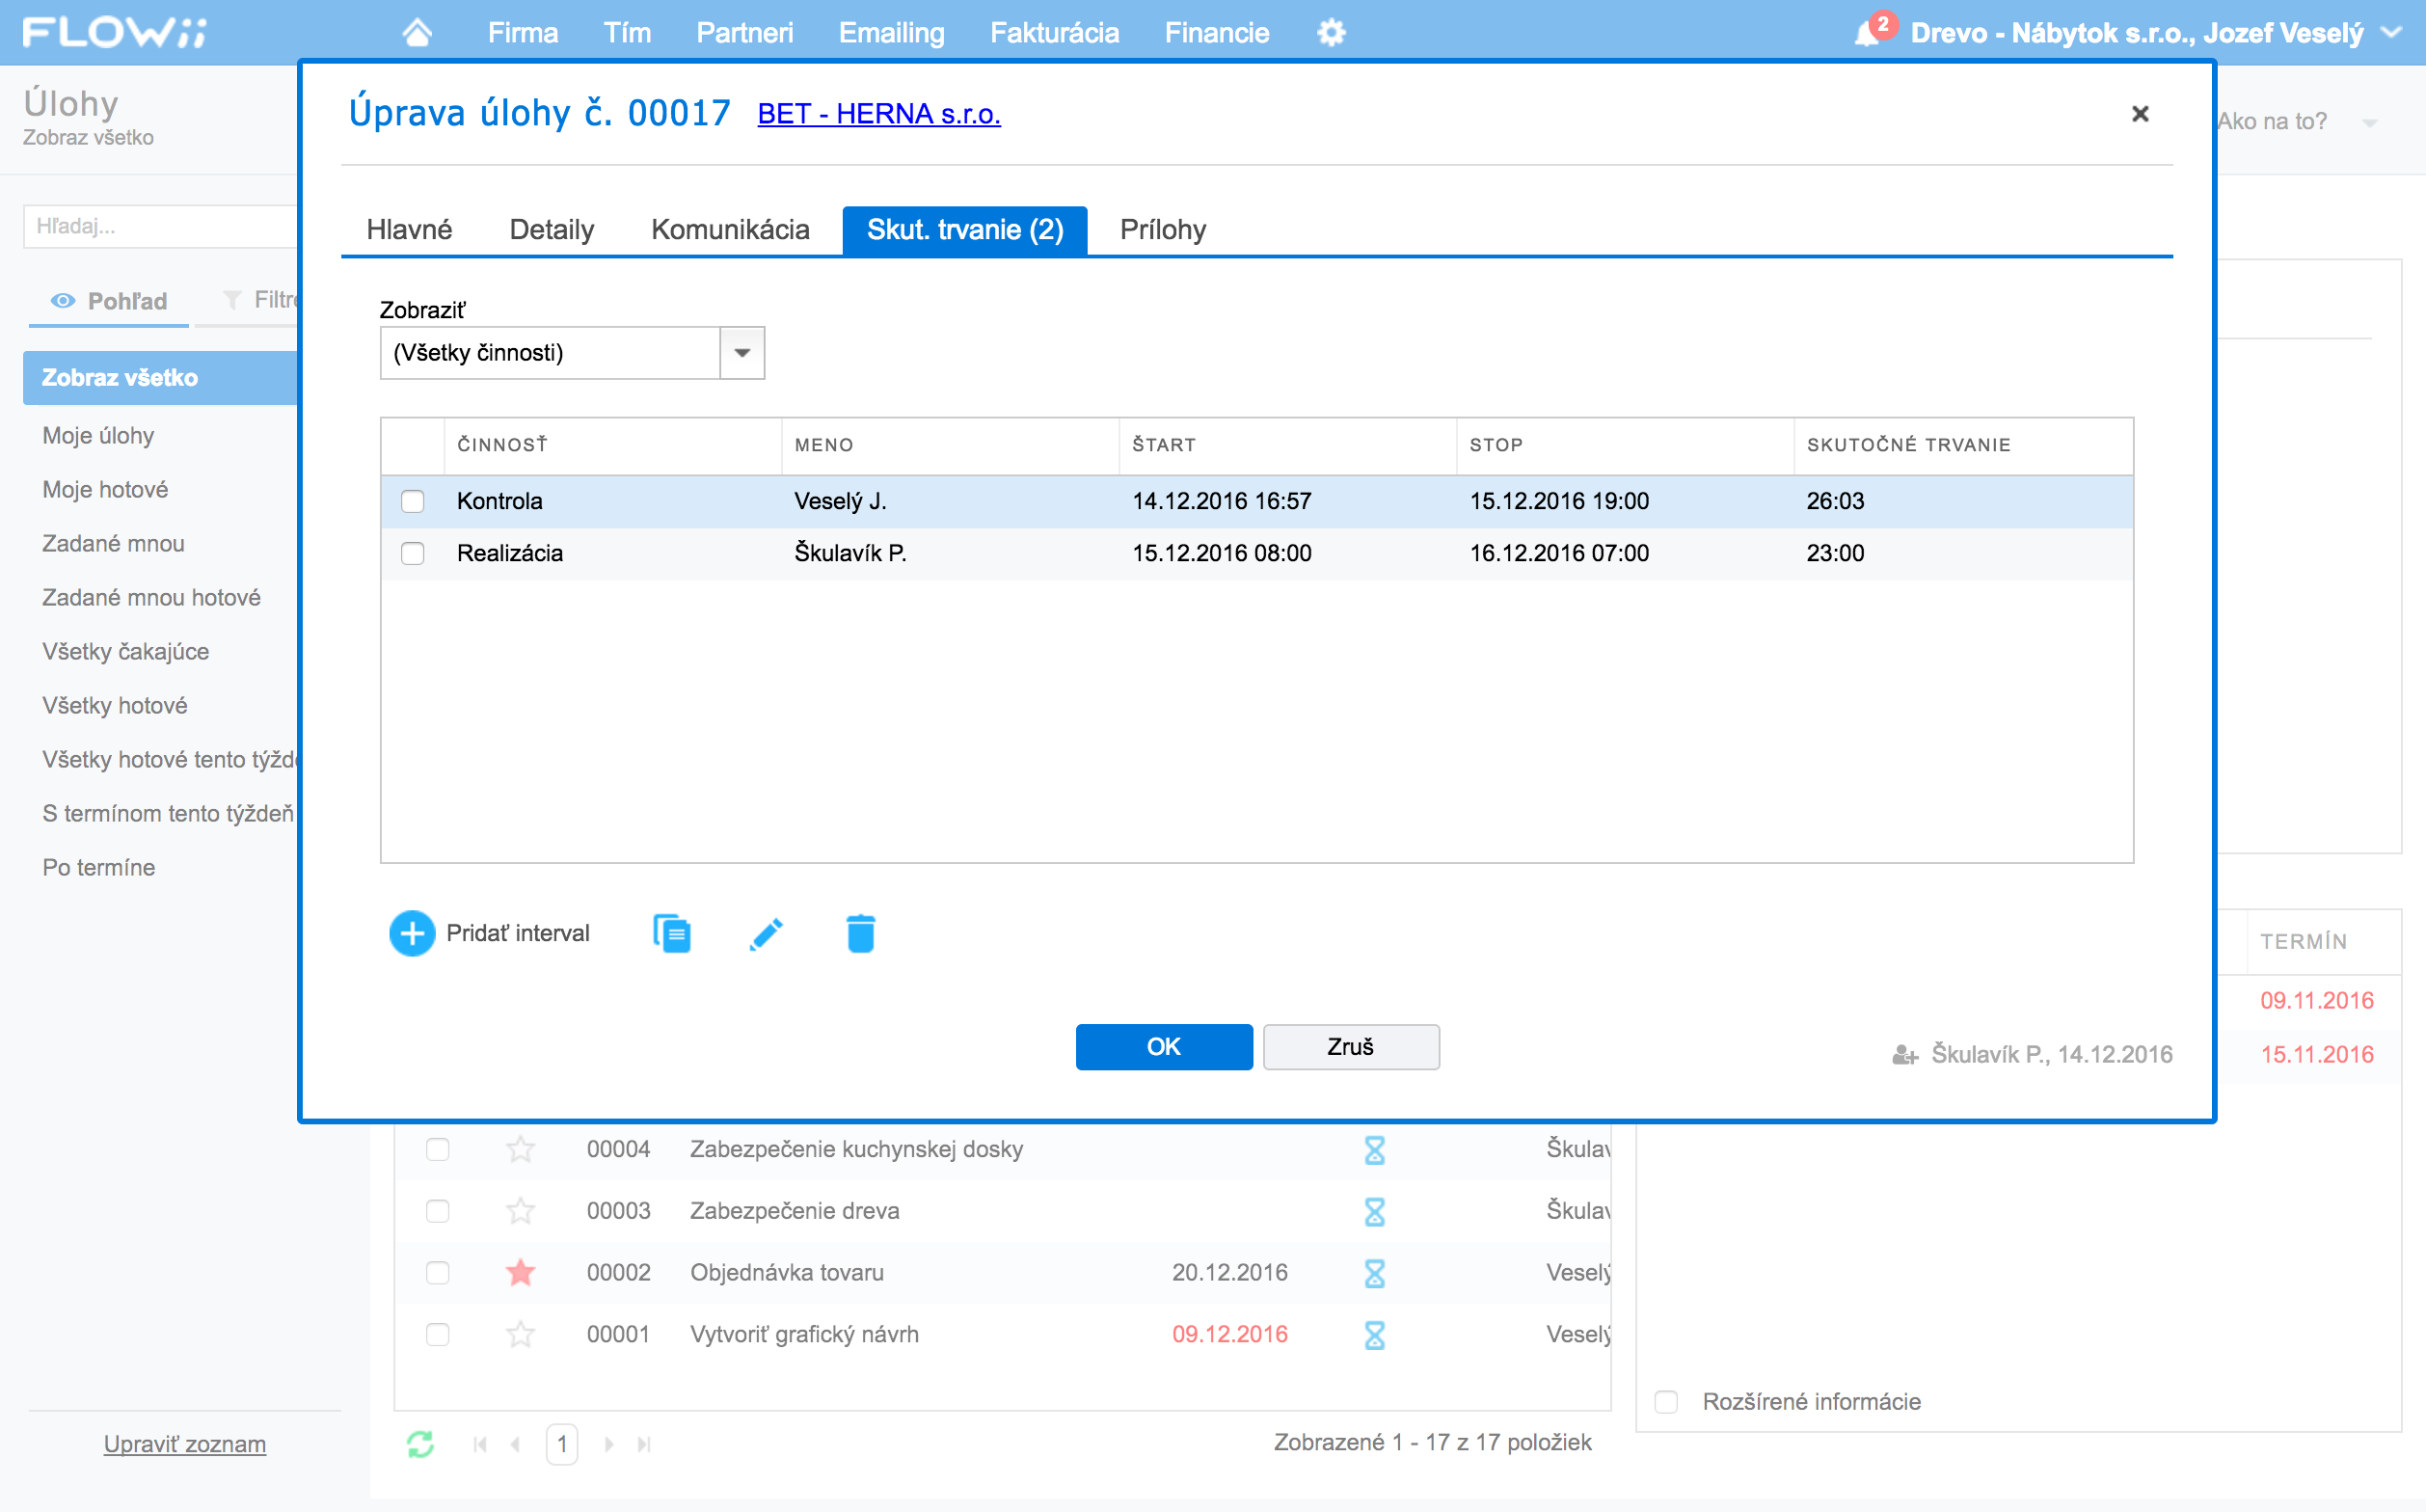The width and height of the screenshot is (2426, 1512).
Task: Select Po termíne view
Action: point(99,868)
